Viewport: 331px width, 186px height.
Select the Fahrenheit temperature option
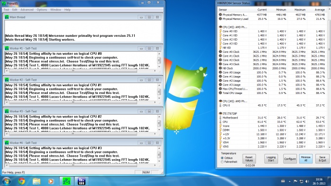click(222, 162)
